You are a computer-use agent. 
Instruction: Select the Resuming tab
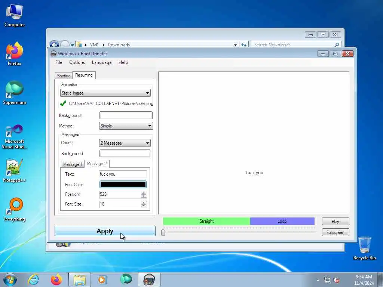[x=84, y=75]
